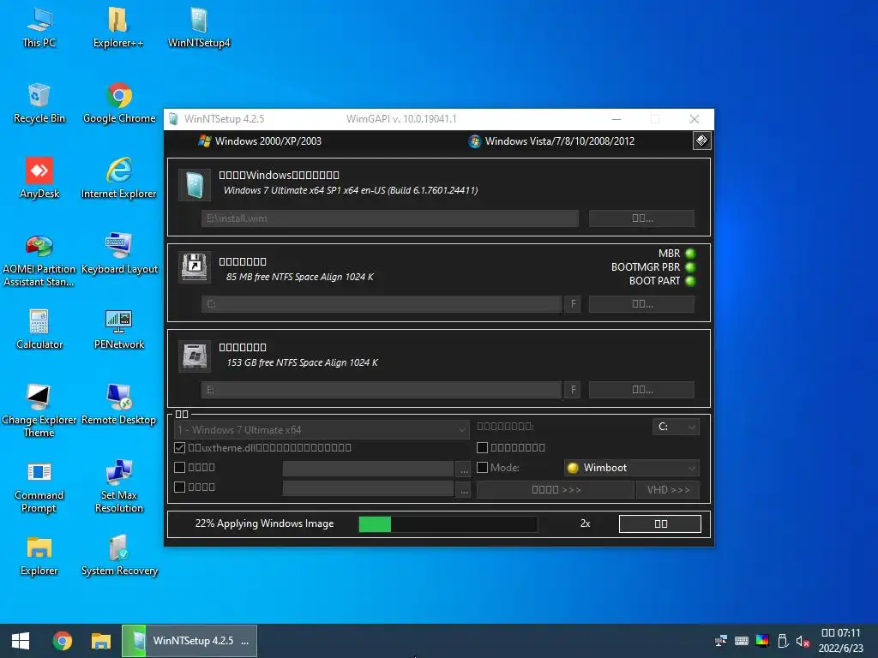This screenshot has height=658, width=878.
Task: Open the Remote Desktop desktop icon
Action: tap(118, 405)
